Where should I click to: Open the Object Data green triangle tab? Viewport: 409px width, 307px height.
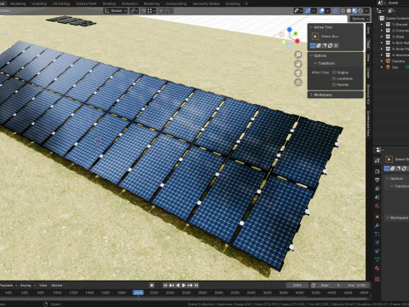(377, 259)
